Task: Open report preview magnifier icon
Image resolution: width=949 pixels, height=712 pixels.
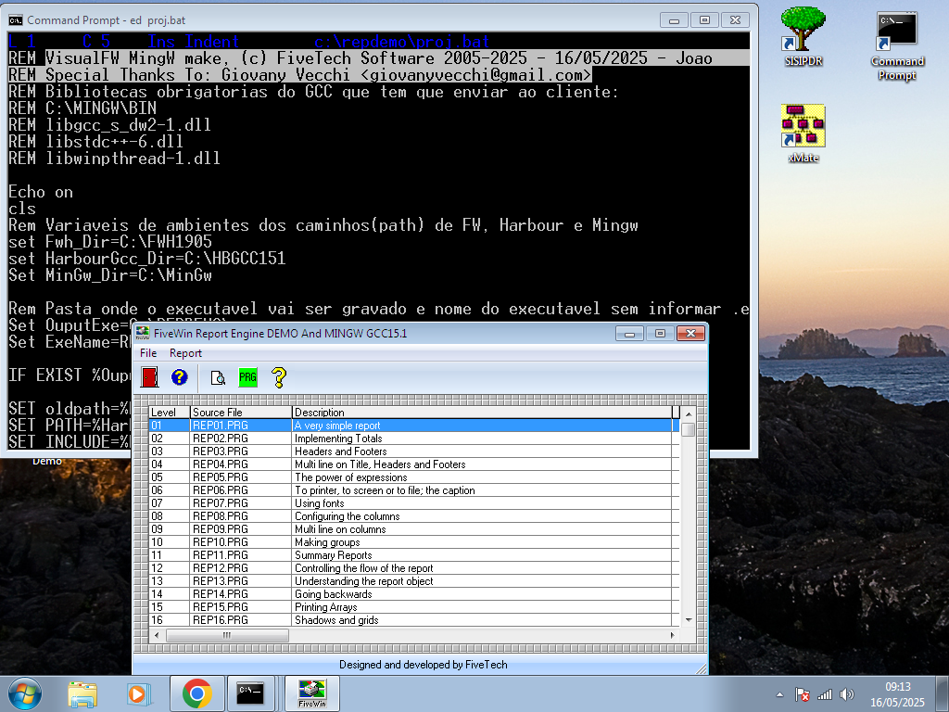Action: [218, 377]
